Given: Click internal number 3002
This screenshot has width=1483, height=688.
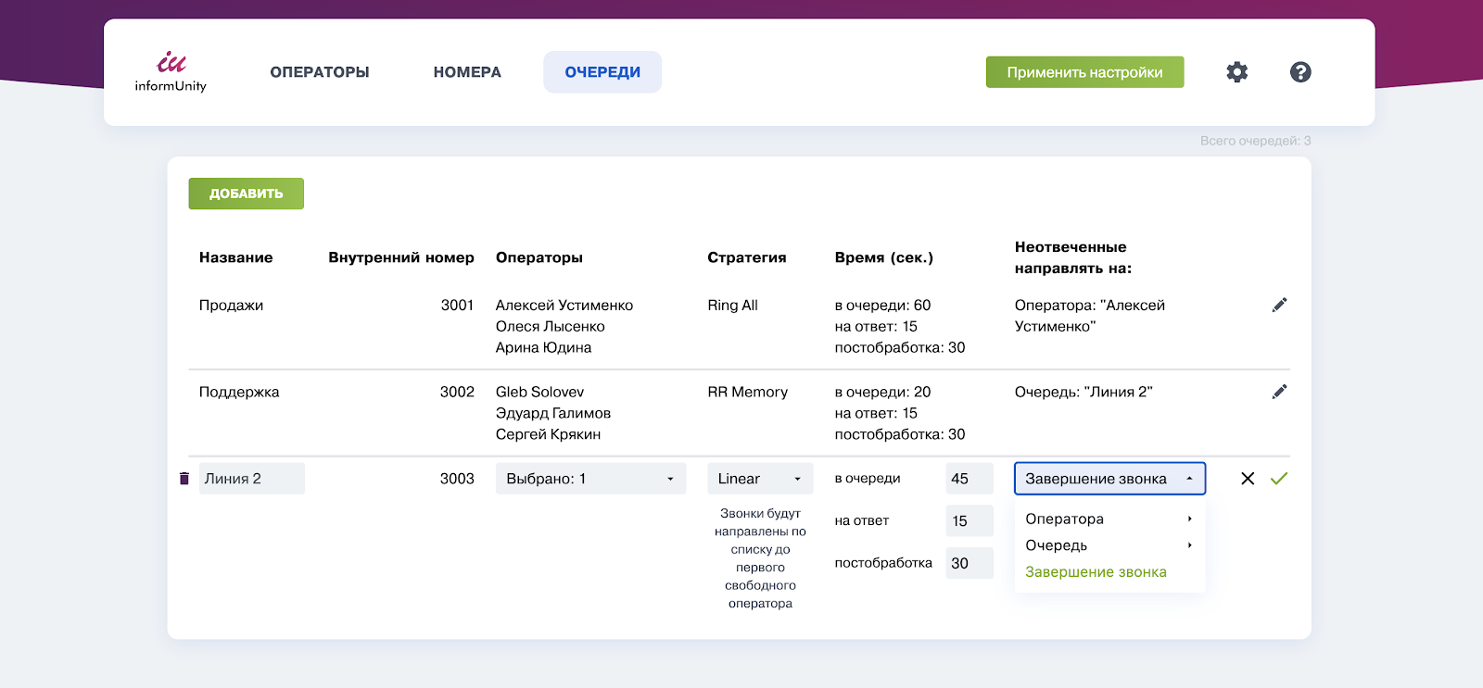Looking at the screenshot, I should (457, 392).
